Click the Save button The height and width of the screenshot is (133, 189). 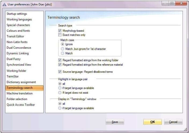pos(115,122)
